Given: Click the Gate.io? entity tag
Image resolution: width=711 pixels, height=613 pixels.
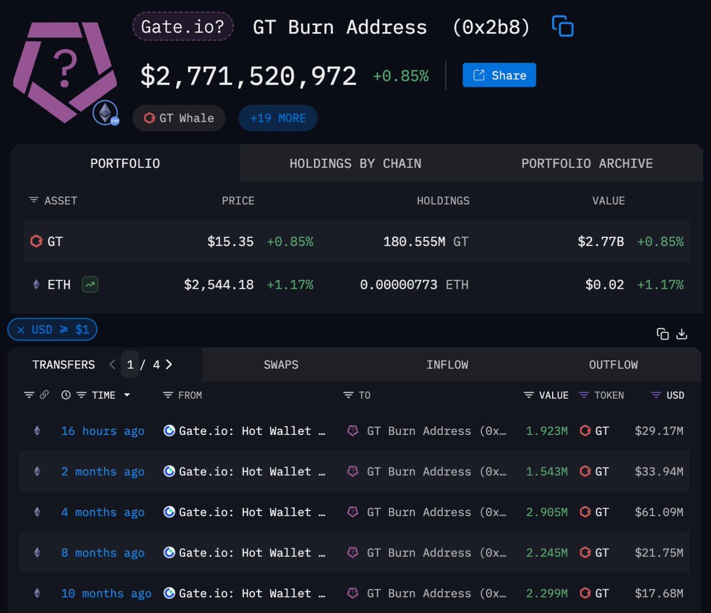Looking at the screenshot, I should pos(183,27).
